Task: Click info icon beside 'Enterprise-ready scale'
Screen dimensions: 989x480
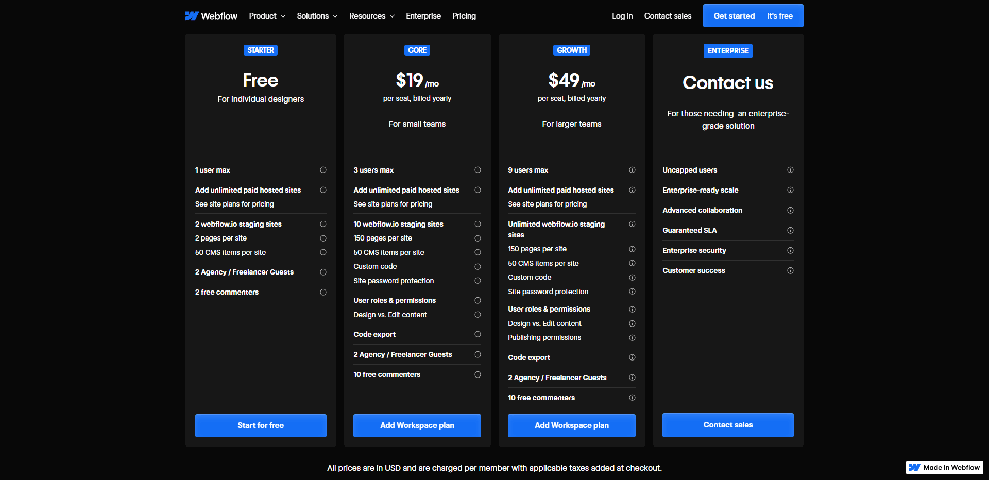Action: pos(790,190)
